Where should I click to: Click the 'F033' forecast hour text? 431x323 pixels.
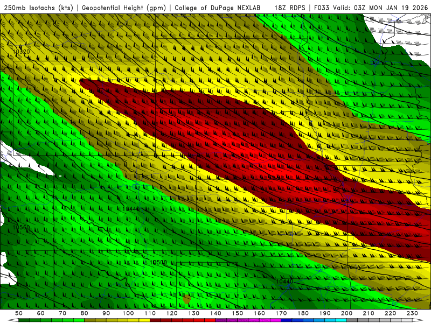(x=322, y=8)
